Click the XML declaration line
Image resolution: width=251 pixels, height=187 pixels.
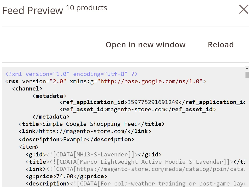(x=71, y=74)
